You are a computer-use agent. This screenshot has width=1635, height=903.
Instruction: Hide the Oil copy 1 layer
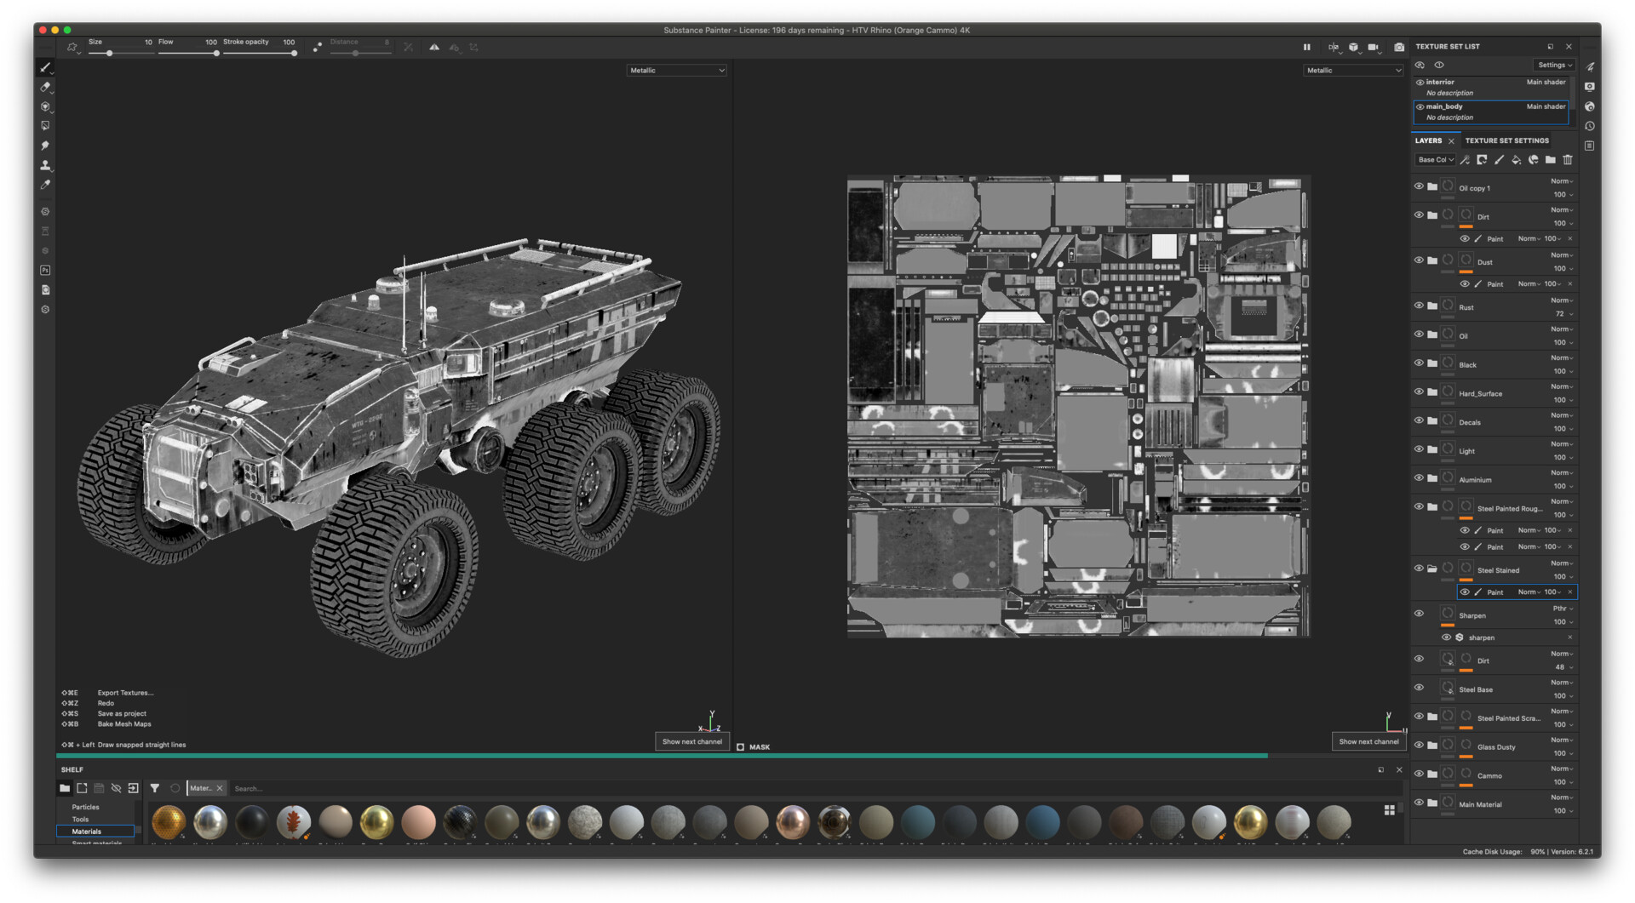click(1419, 186)
